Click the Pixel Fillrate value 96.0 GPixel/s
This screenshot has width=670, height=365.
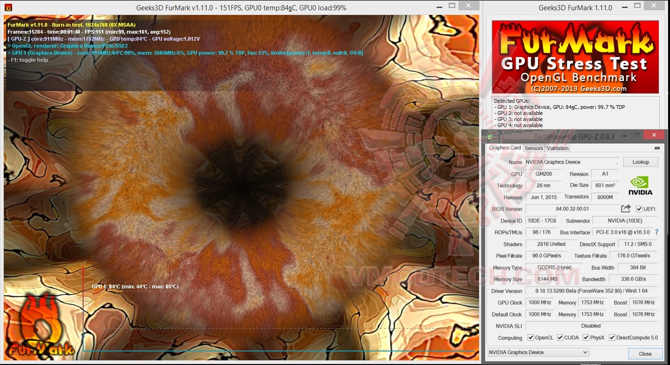click(546, 256)
